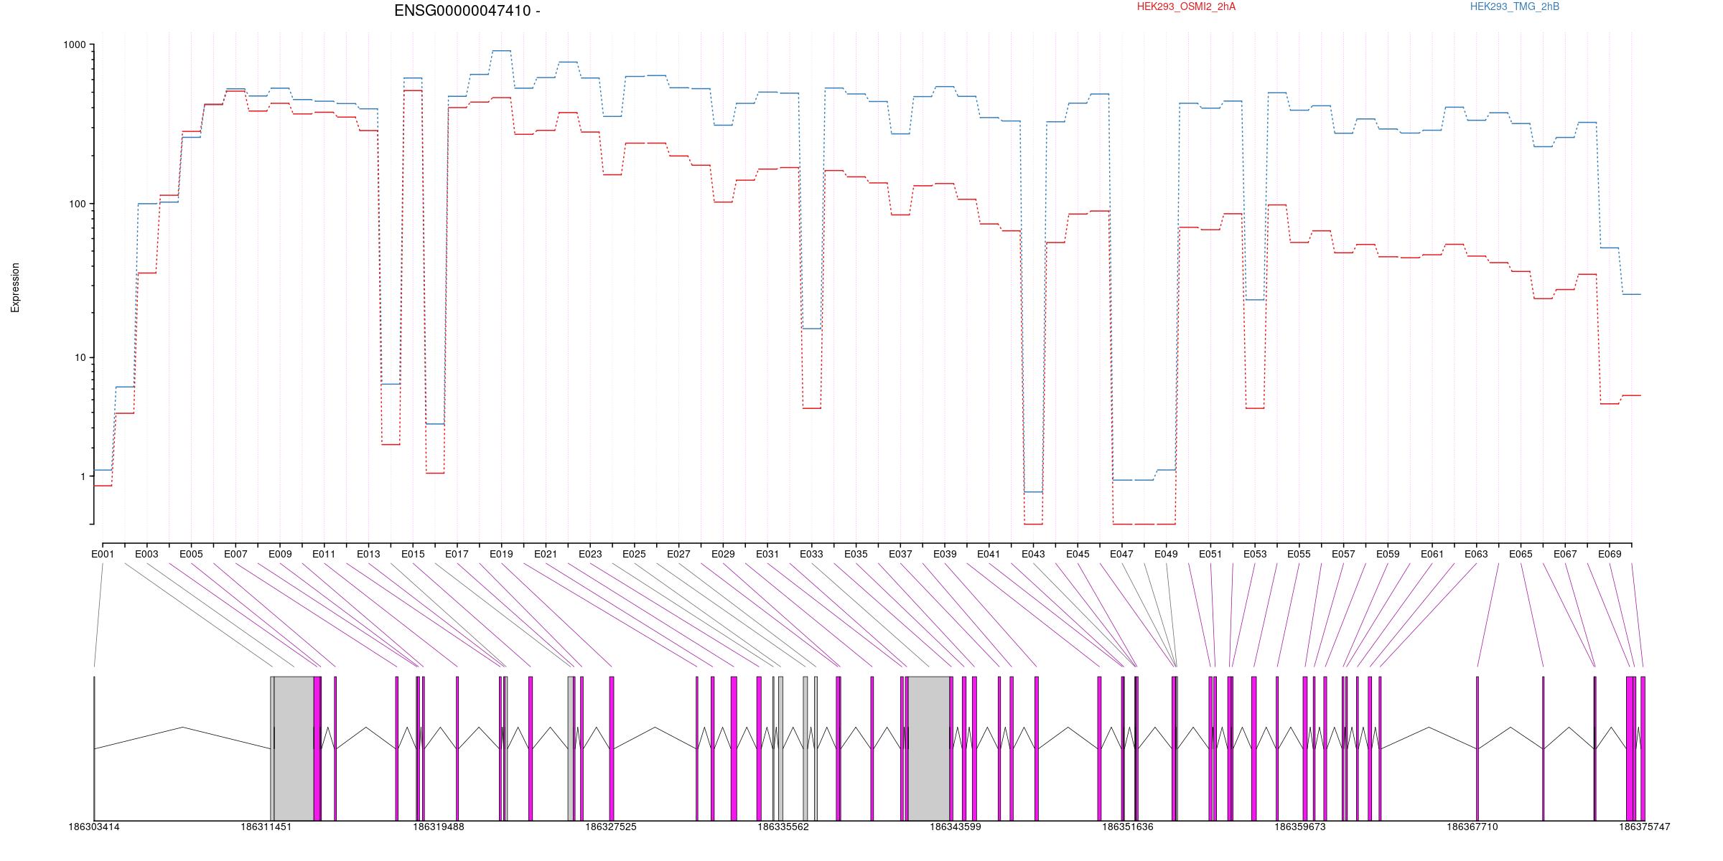Click the y-axis tick label 1
Image resolution: width=1723 pixels, height=861 pixels.
(x=83, y=476)
